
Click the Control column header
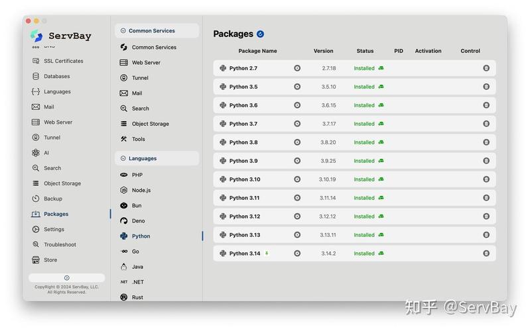click(470, 51)
